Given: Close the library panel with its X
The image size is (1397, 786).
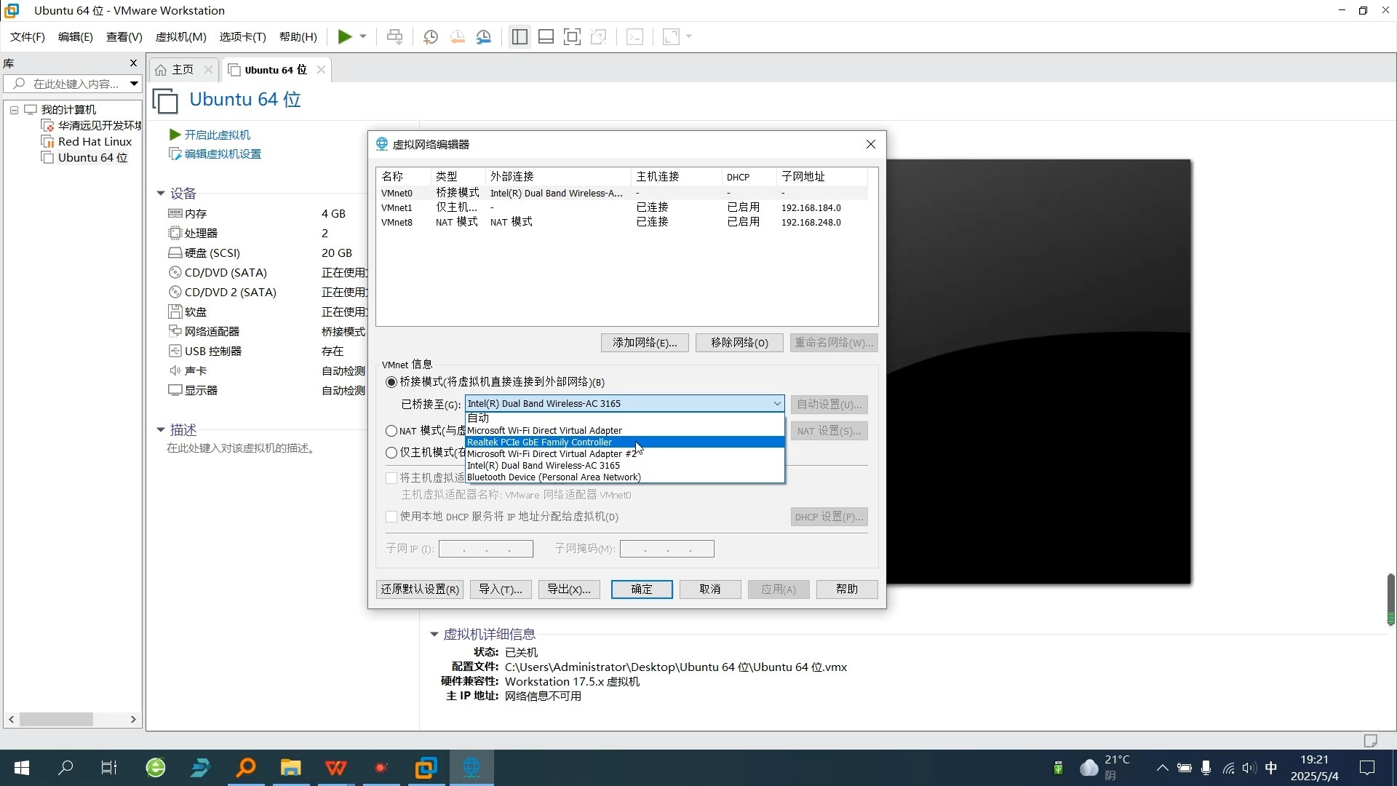Looking at the screenshot, I should click(133, 63).
